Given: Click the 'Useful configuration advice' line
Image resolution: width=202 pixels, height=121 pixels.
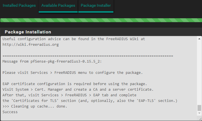Looking at the screenshot, I should pos(74,39).
